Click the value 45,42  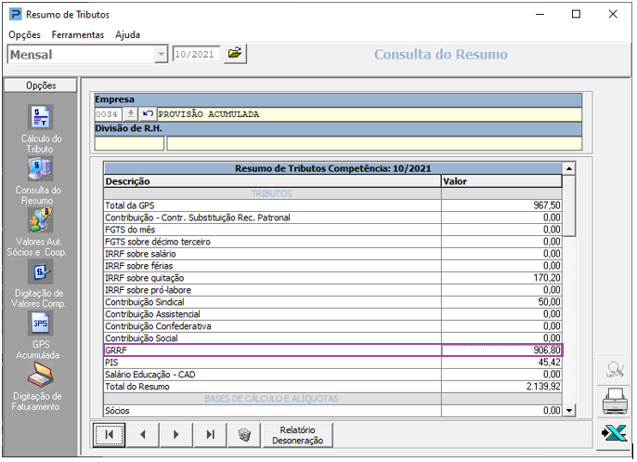[x=550, y=363]
